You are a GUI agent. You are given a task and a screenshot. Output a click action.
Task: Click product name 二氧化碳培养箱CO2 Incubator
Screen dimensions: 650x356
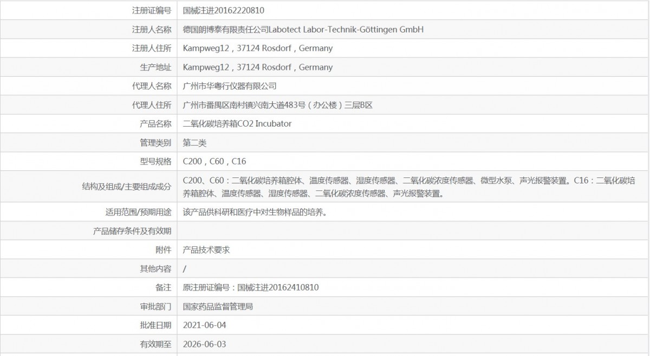pos(237,124)
